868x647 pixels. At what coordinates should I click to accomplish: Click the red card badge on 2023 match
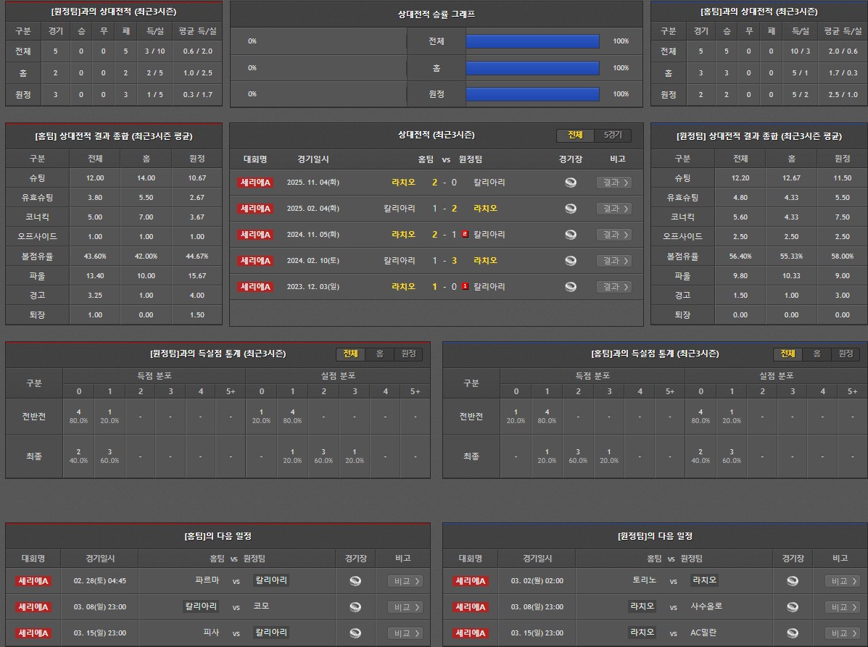point(465,287)
